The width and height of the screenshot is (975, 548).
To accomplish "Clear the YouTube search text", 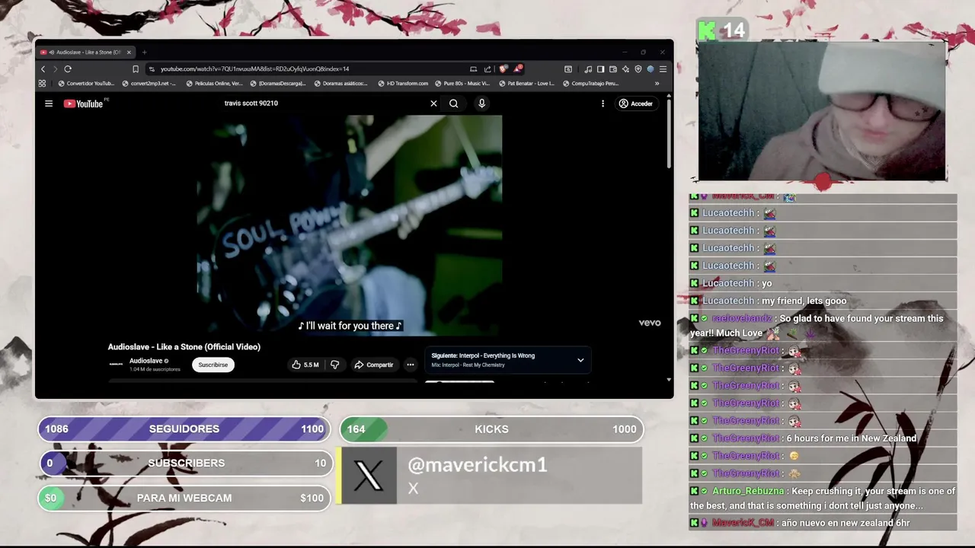I will (433, 104).
